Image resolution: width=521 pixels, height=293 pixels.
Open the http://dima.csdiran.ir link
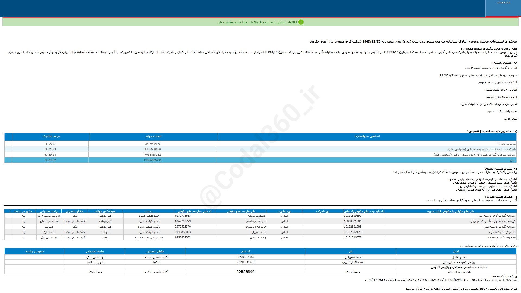84,52
